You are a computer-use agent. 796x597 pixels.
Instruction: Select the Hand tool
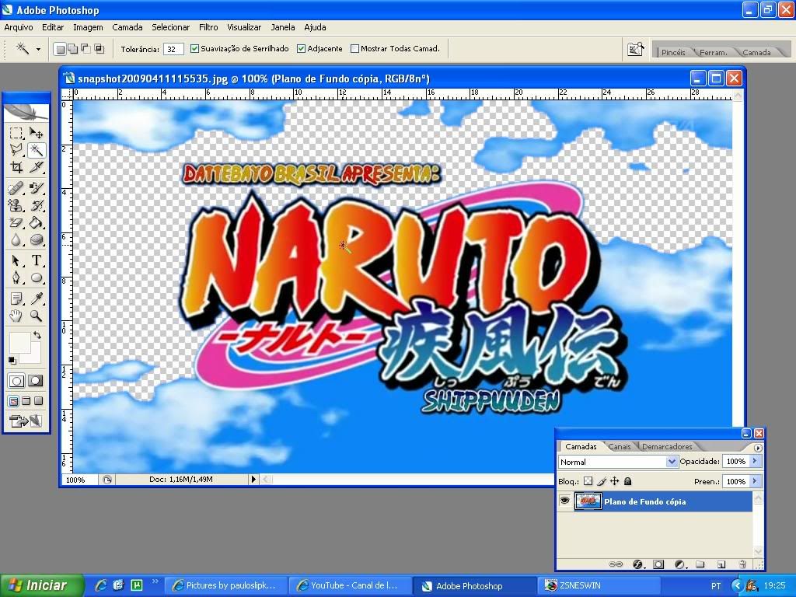[16, 316]
